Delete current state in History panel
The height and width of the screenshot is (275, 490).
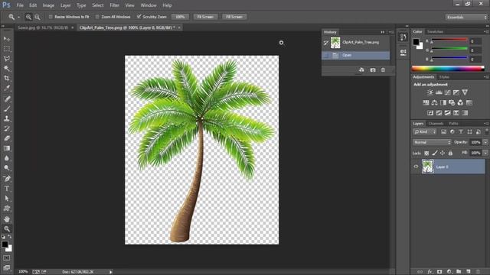tap(383, 70)
